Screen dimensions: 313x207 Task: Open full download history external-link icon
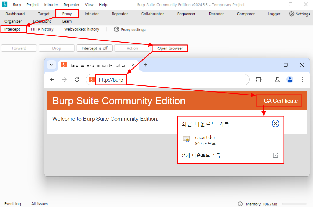[x=275, y=155]
